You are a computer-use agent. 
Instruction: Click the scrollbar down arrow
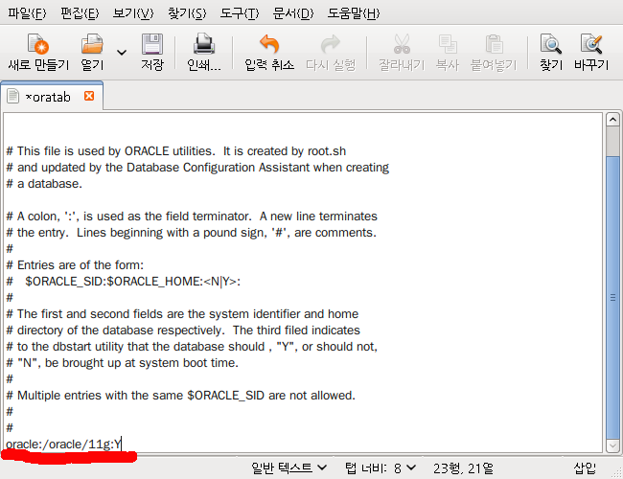[x=612, y=445]
